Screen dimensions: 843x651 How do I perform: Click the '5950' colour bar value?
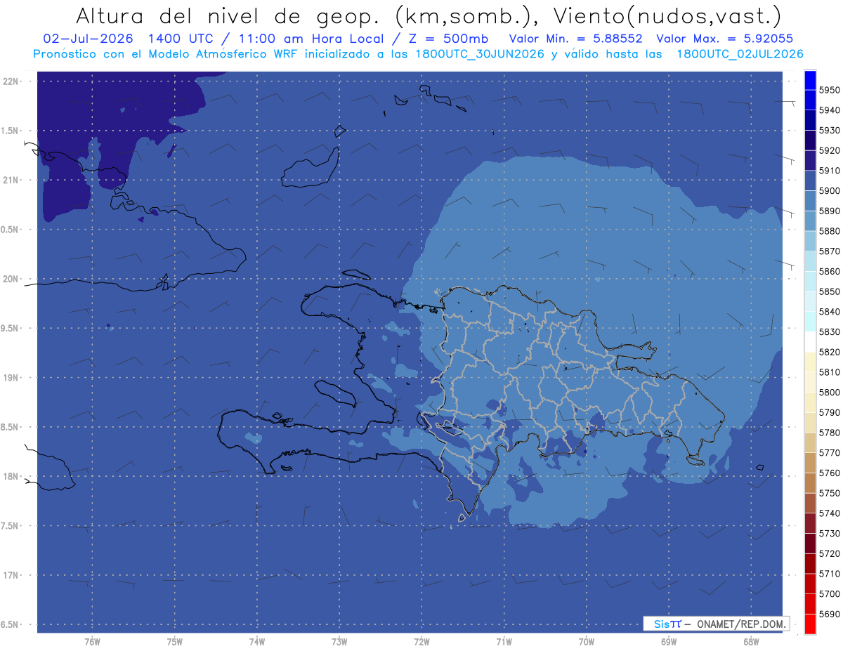point(830,90)
